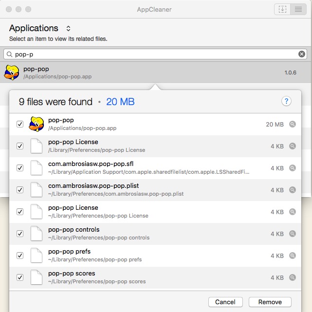This screenshot has height=312, width=312.
Task: Clear the search field text
Action: pos(302,54)
